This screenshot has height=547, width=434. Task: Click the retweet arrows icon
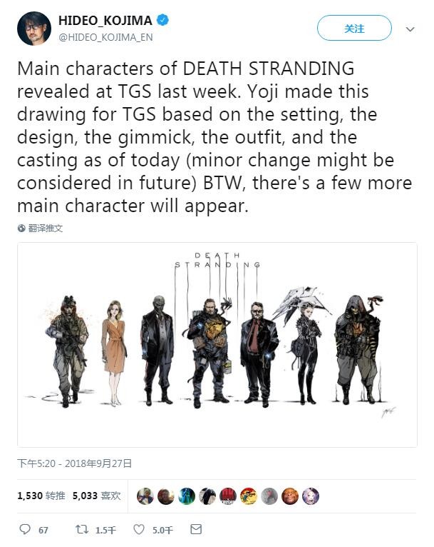click(82, 529)
